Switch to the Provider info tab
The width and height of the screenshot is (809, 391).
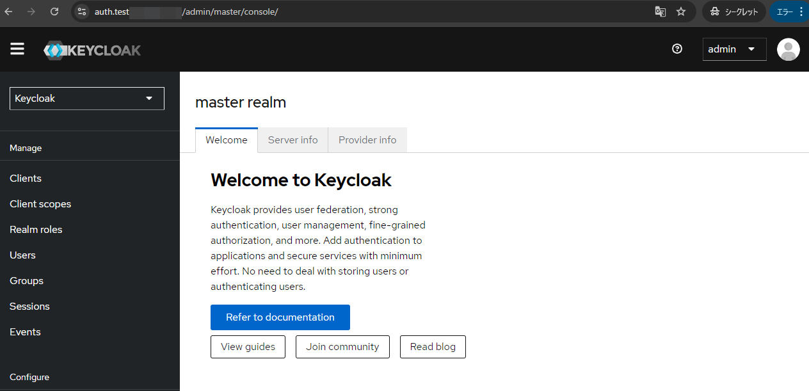367,140
